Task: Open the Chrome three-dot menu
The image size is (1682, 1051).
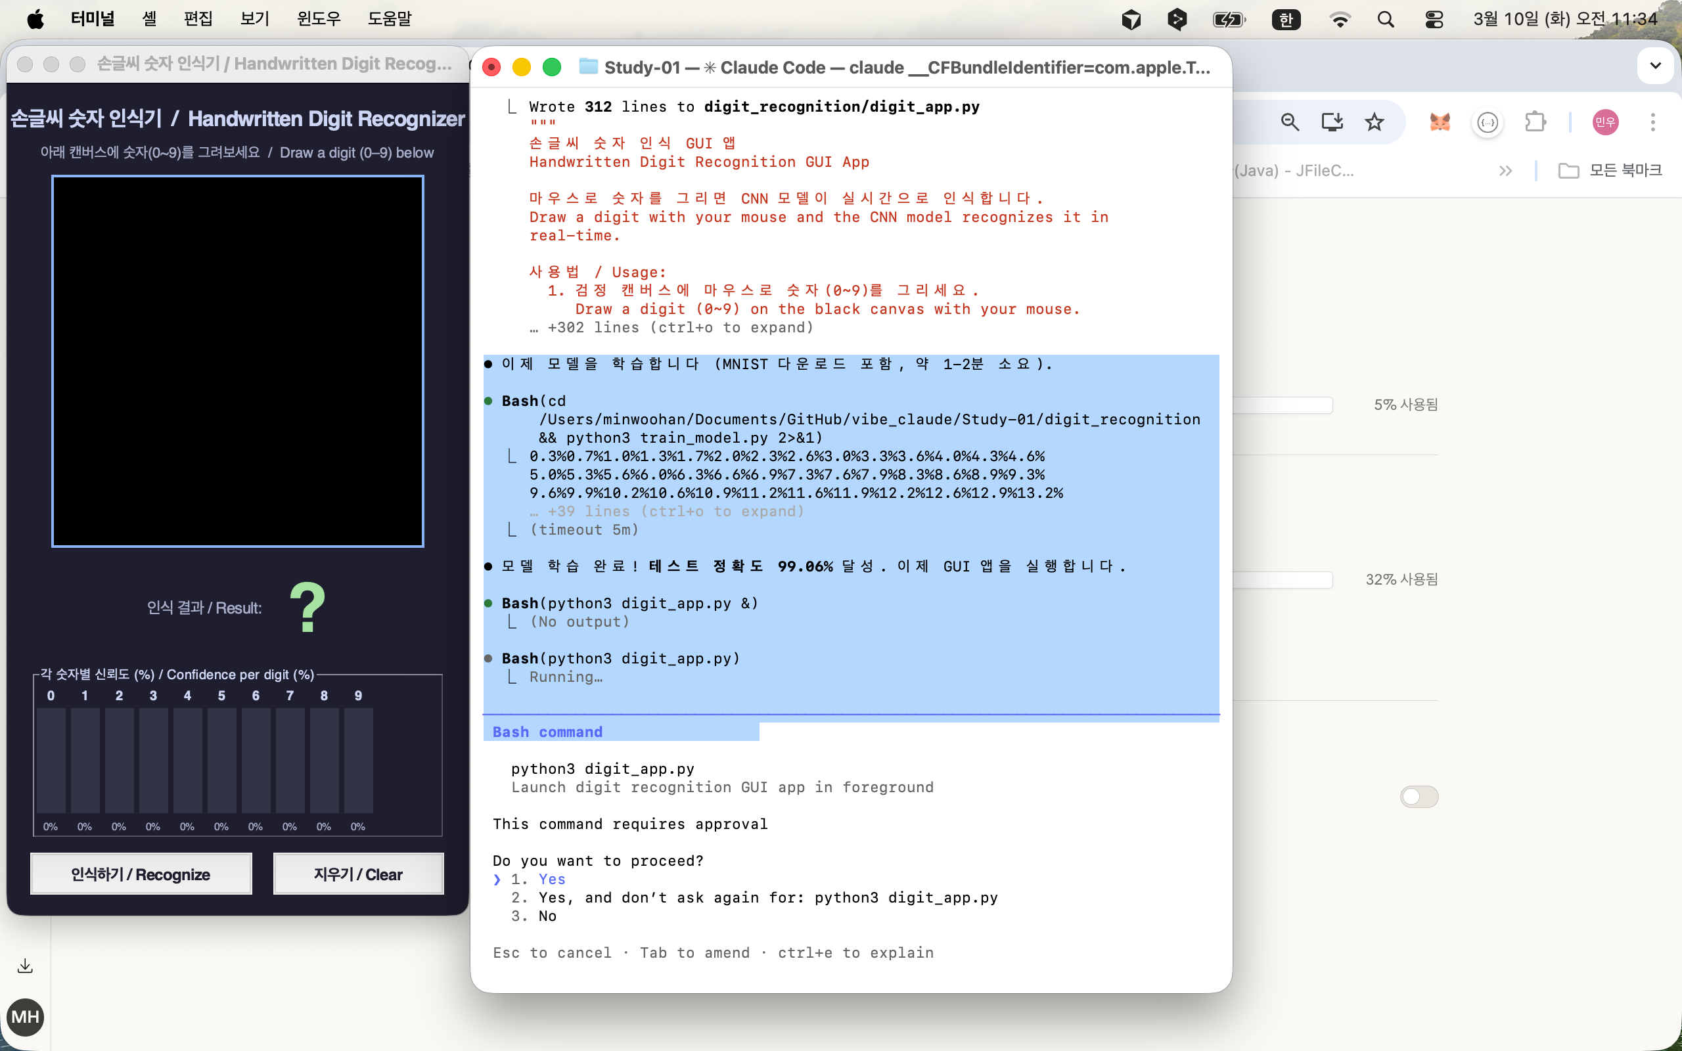Action: click(x=1653, y=122)
